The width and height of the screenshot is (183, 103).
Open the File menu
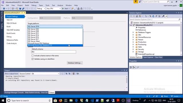(2, 5)
